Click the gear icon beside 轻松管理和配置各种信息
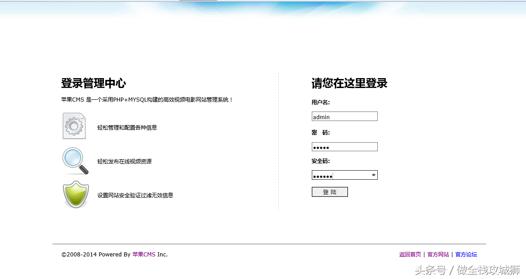Screen dimensions: 526x279 coord(75,126)
